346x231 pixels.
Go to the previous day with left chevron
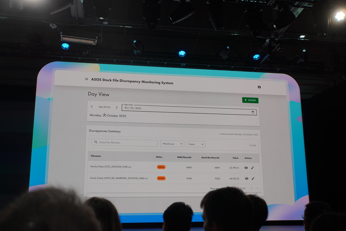[x=92, y=107]
